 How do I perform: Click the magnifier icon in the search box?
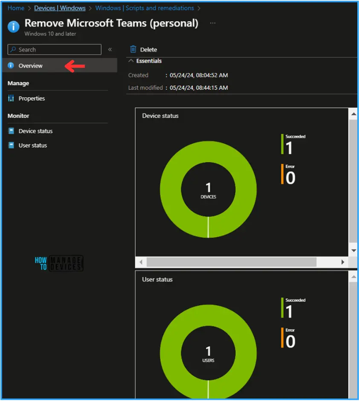13,49
